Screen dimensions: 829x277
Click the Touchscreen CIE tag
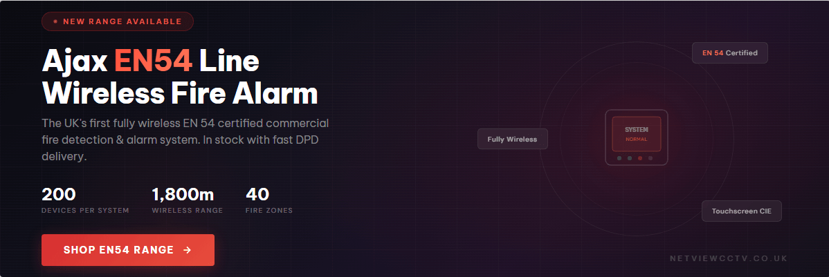tap(741, 211)
